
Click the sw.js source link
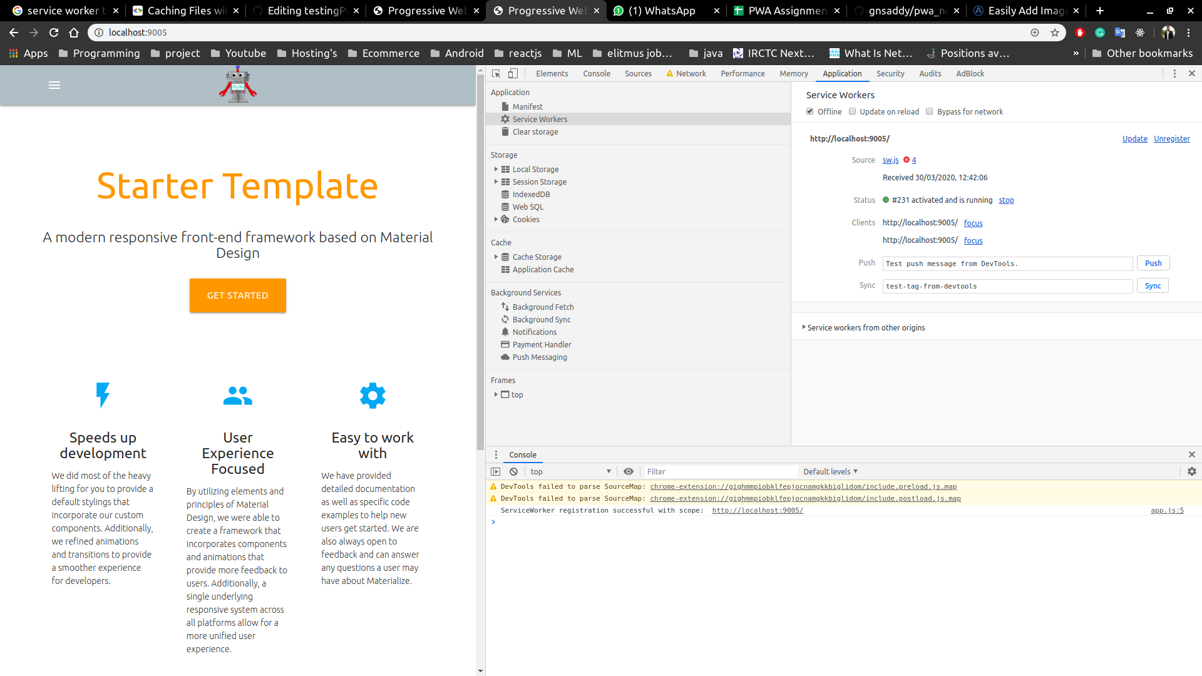890,160
